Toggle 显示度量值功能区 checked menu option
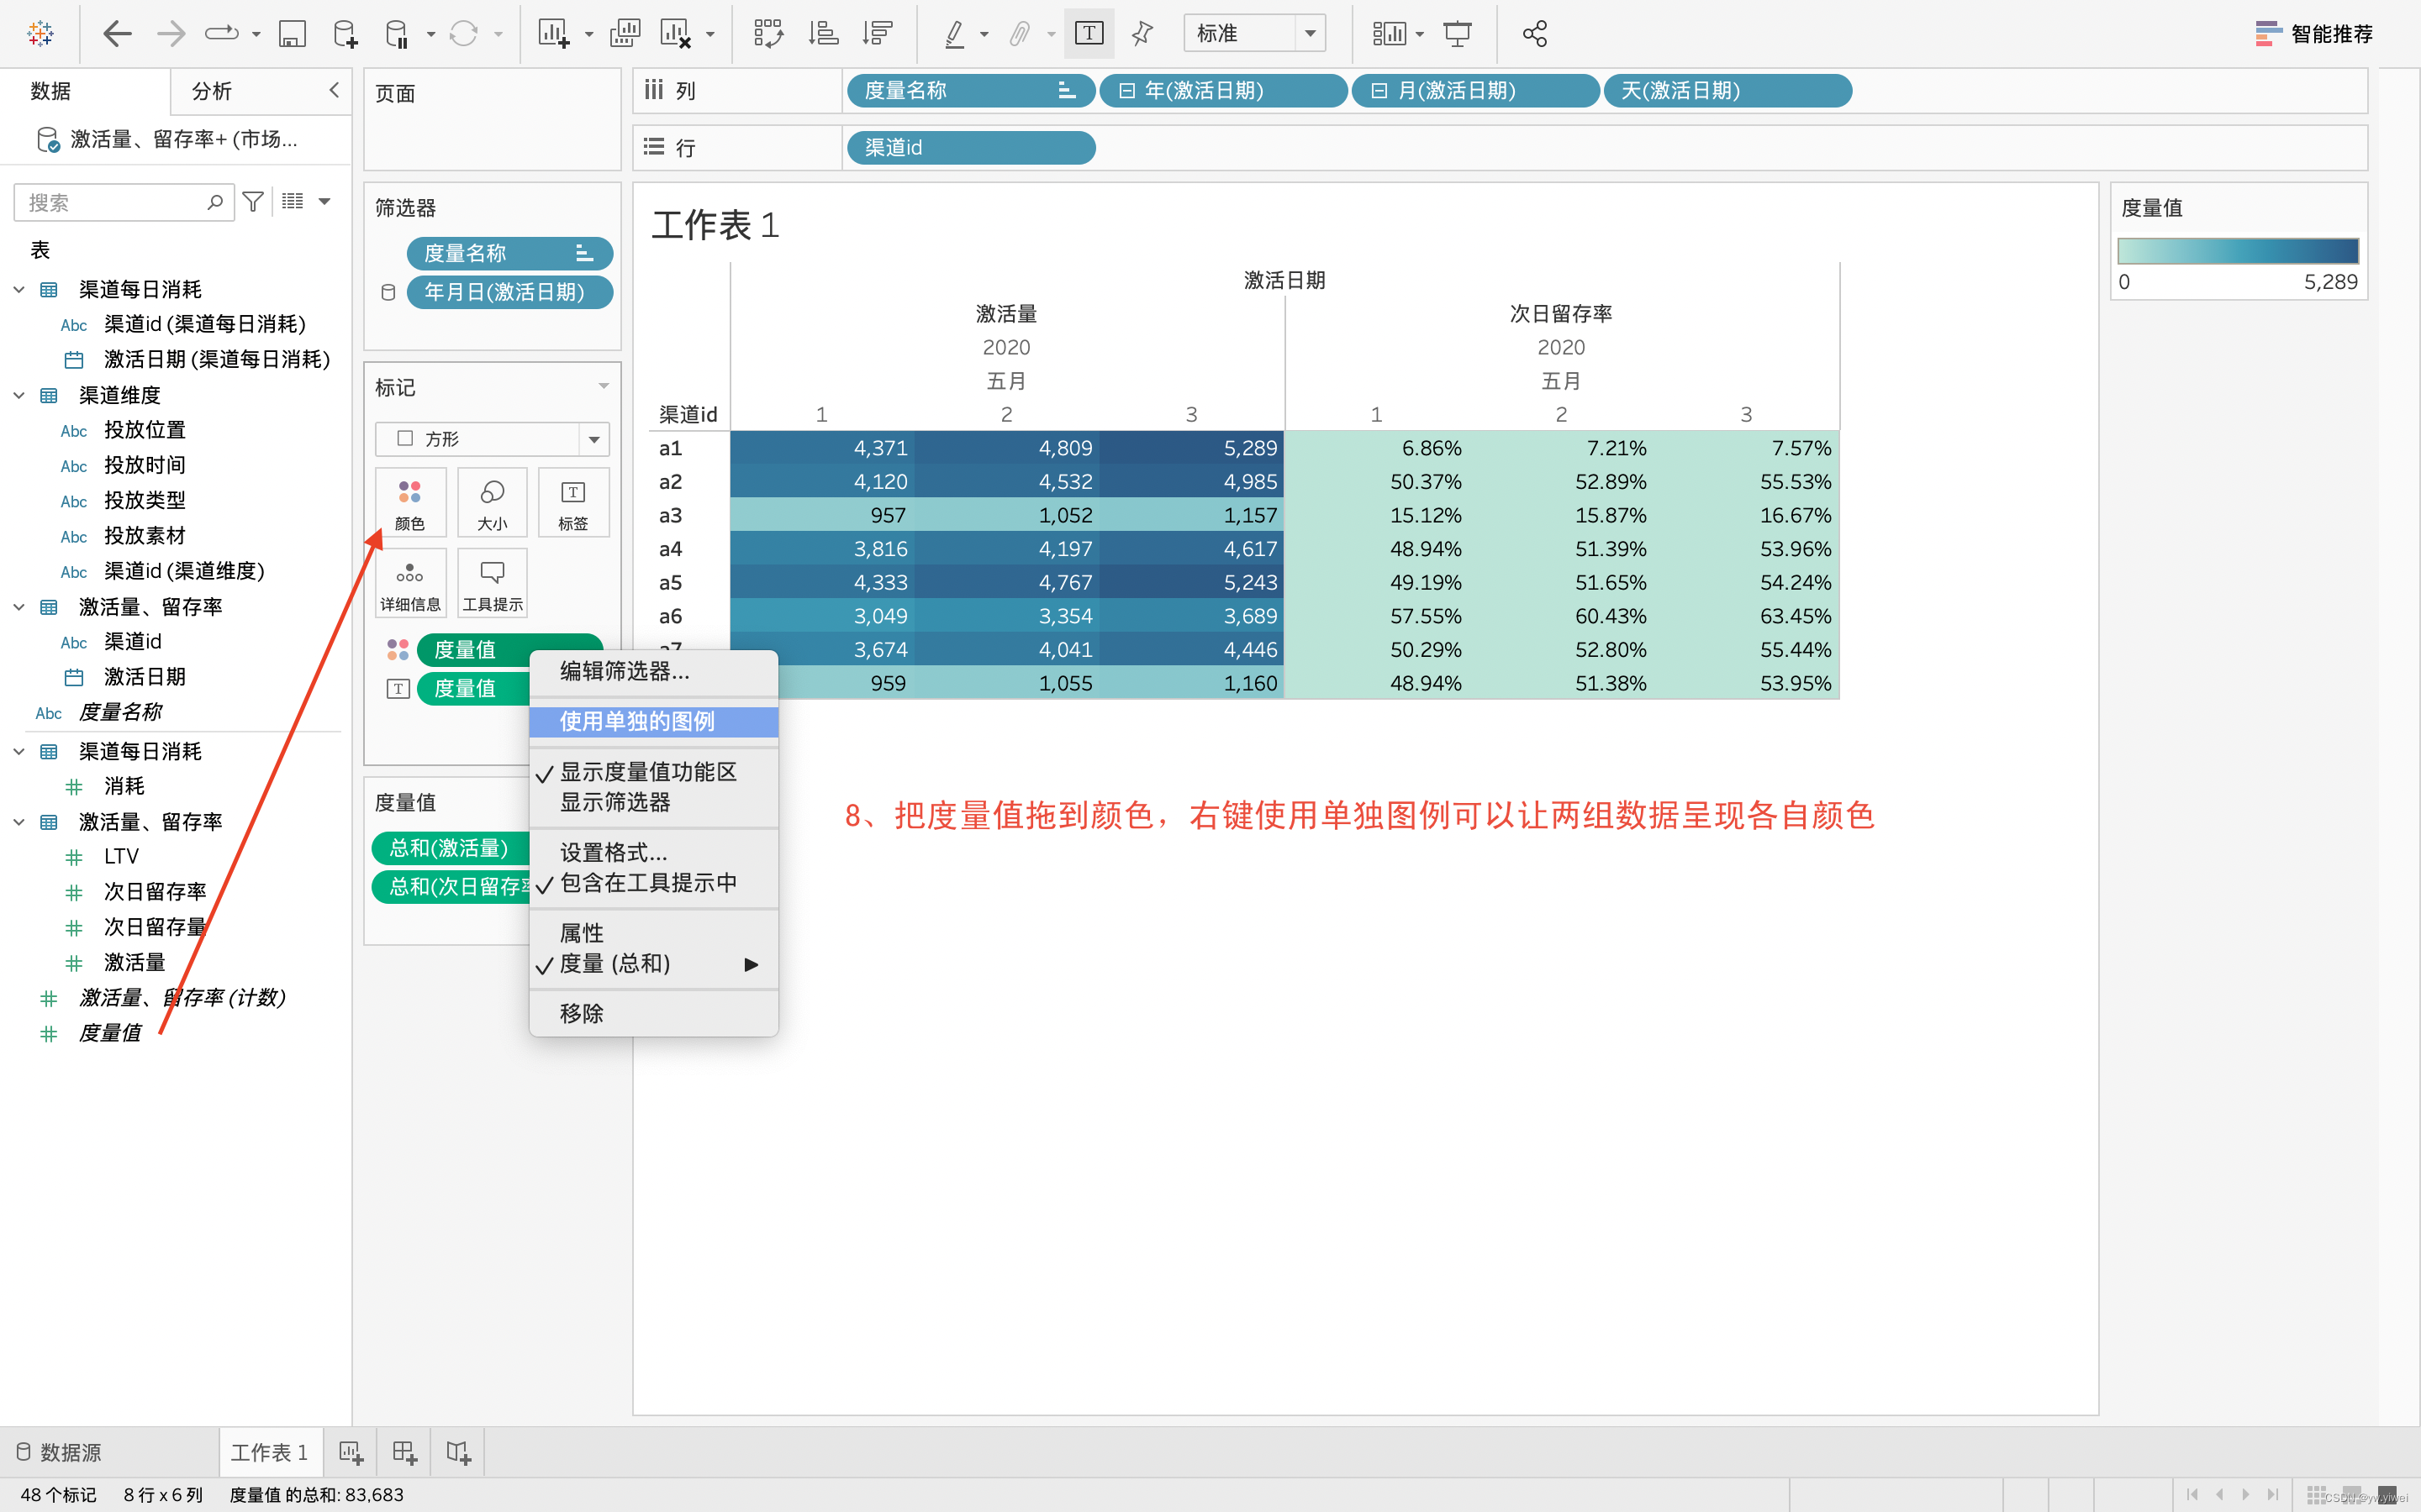 click(x=647, y=772)
